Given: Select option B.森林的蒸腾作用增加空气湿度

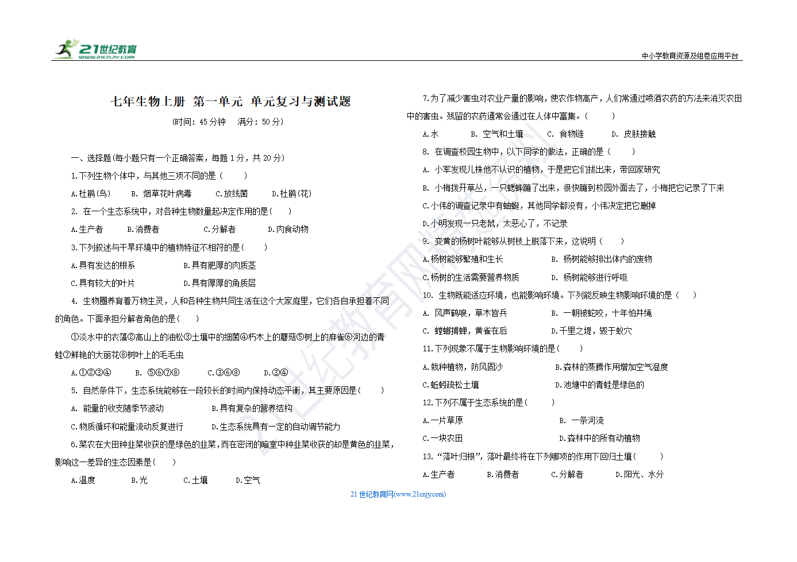Looking at the screenshot, I should (x=611, y=367).
